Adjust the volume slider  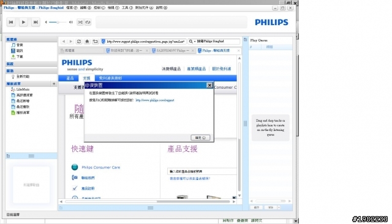[58, 22]
